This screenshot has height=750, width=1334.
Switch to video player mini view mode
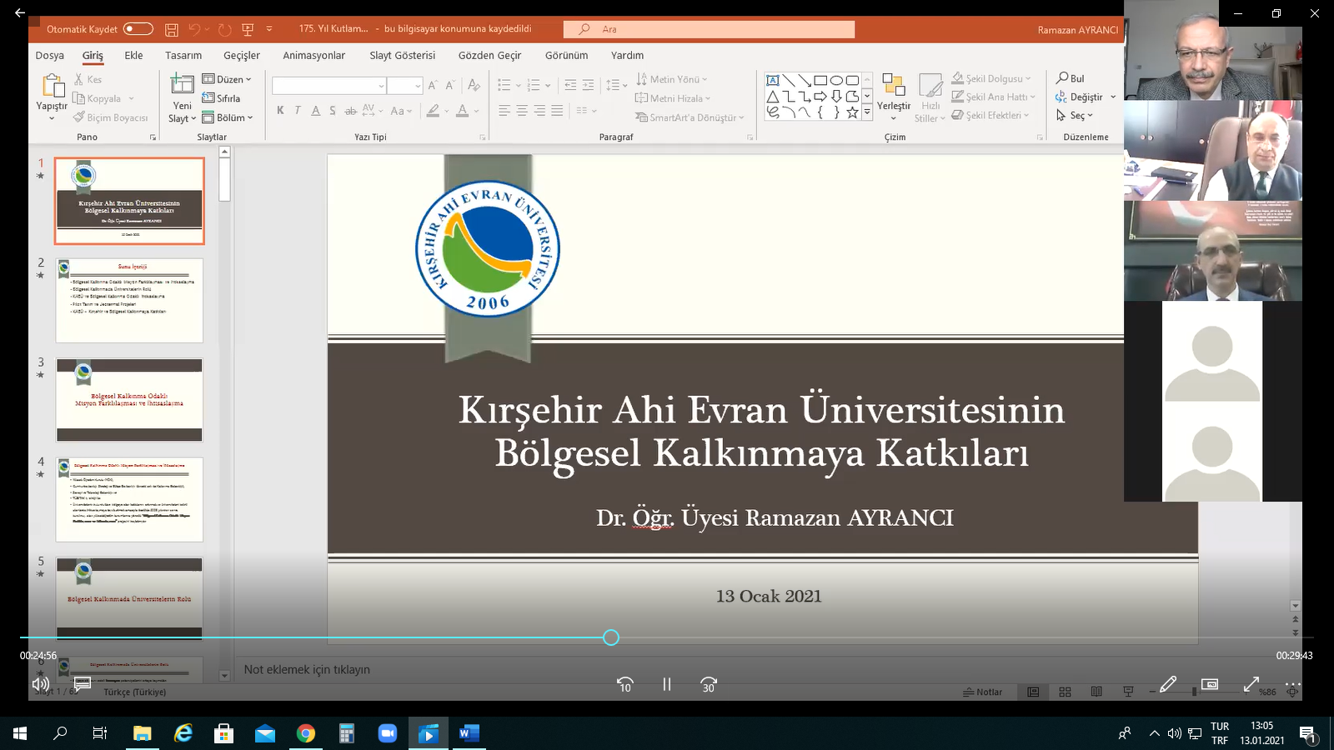pyautogui.click(x=1210, y=684)
